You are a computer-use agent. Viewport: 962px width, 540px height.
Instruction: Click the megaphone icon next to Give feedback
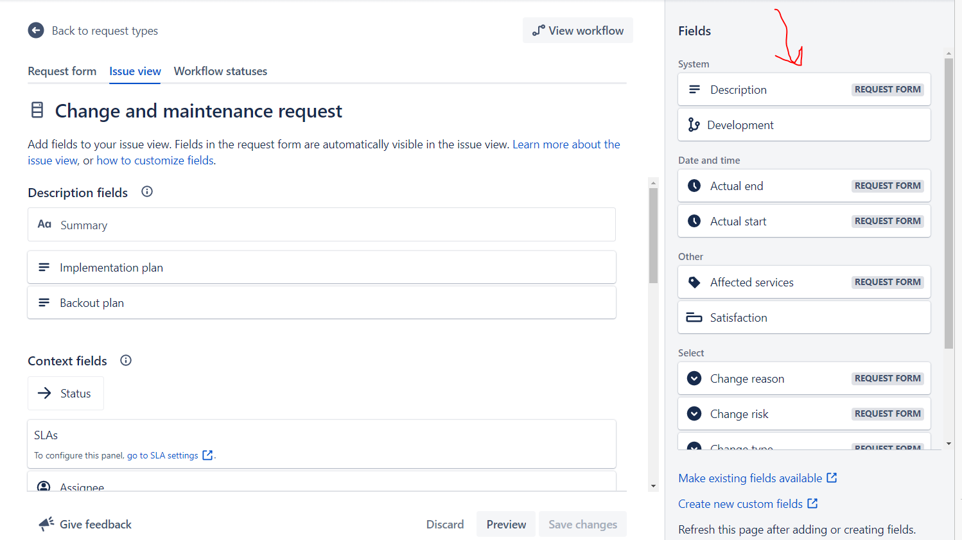46,523
